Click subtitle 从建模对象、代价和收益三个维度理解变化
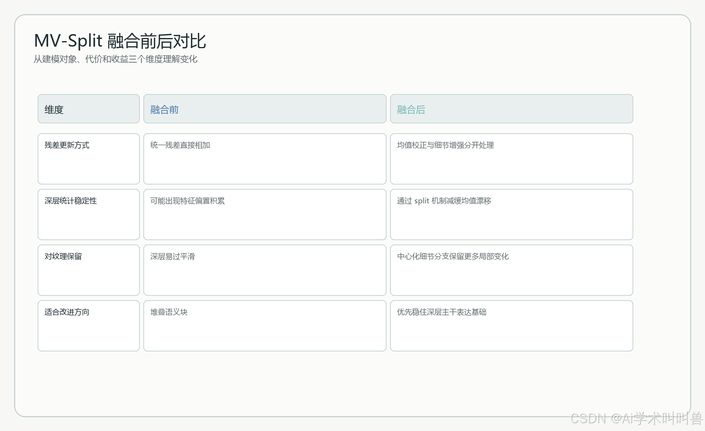Image resolution: width=705 pixels, height=431 pixels. 116,59
